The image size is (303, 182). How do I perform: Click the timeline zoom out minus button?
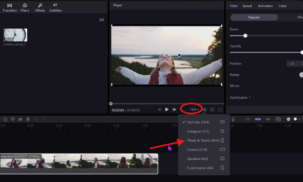[x=288, y=119]
